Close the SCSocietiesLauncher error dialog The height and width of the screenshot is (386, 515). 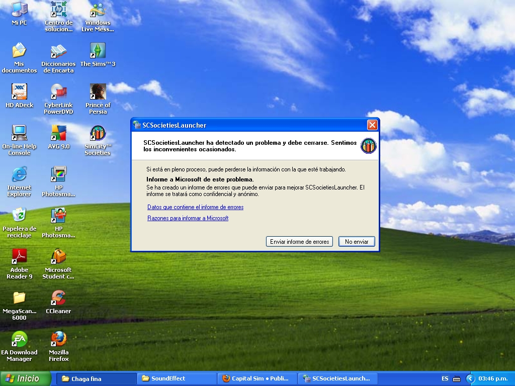click(372, 125)
